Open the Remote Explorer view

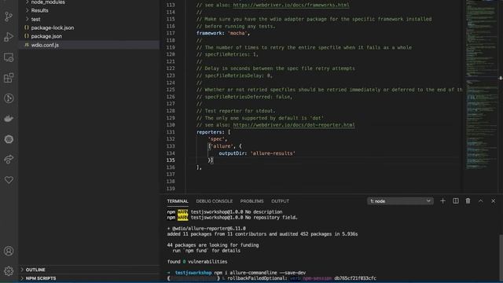(x=9, y=57)
